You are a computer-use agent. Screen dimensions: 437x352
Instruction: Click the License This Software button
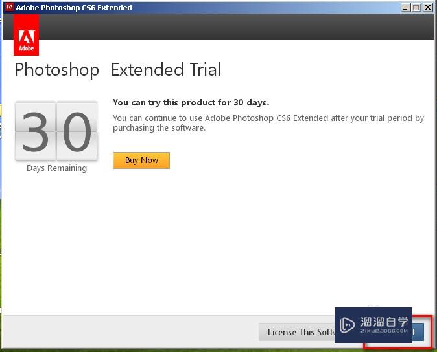click(297, 332)
